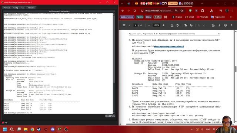Image resolution: width=237 pixels, height=133 pixels.
Task: Open the Яндекс bookmark
Action: [x=177, y=17]
